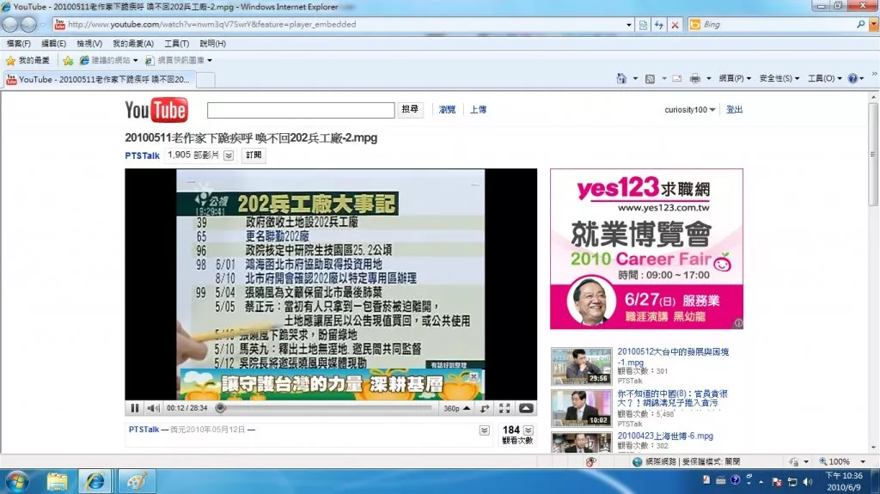
Task: Go to the browser home page icon
Action: 621,78
